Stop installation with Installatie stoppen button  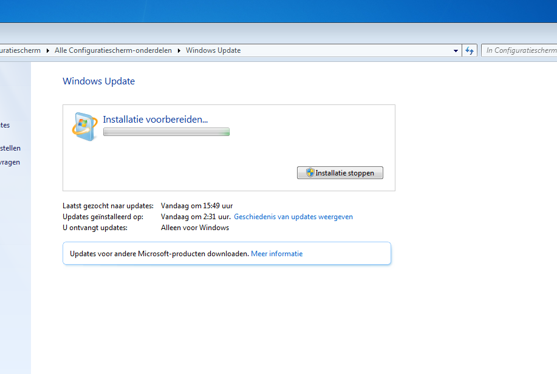340,173
